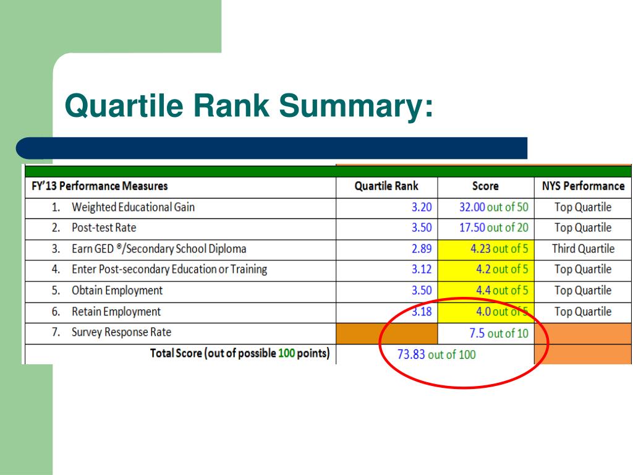Click Obtain Employment quartile rank 3.50
Image resolution: width=633 pixels, height=475 pixels.
point(422,291)
